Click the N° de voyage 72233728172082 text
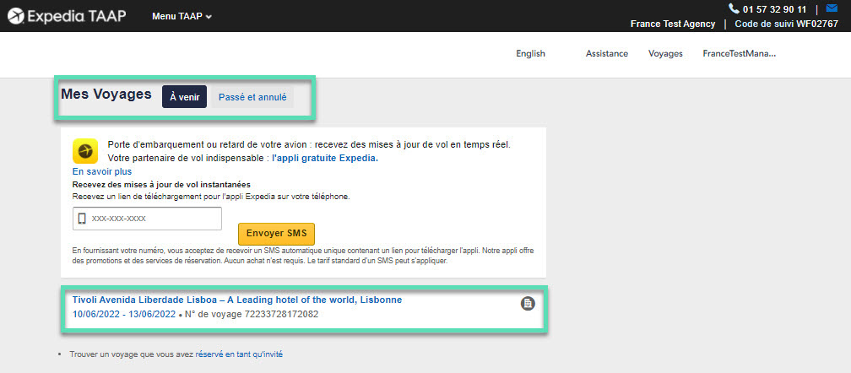The height and width of the screenshot is (373, 851). [x=252, y=314]
